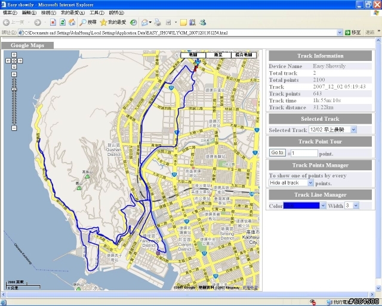Click the Links (連結) toolbar label
382x306 pixels.
[370, 32]
